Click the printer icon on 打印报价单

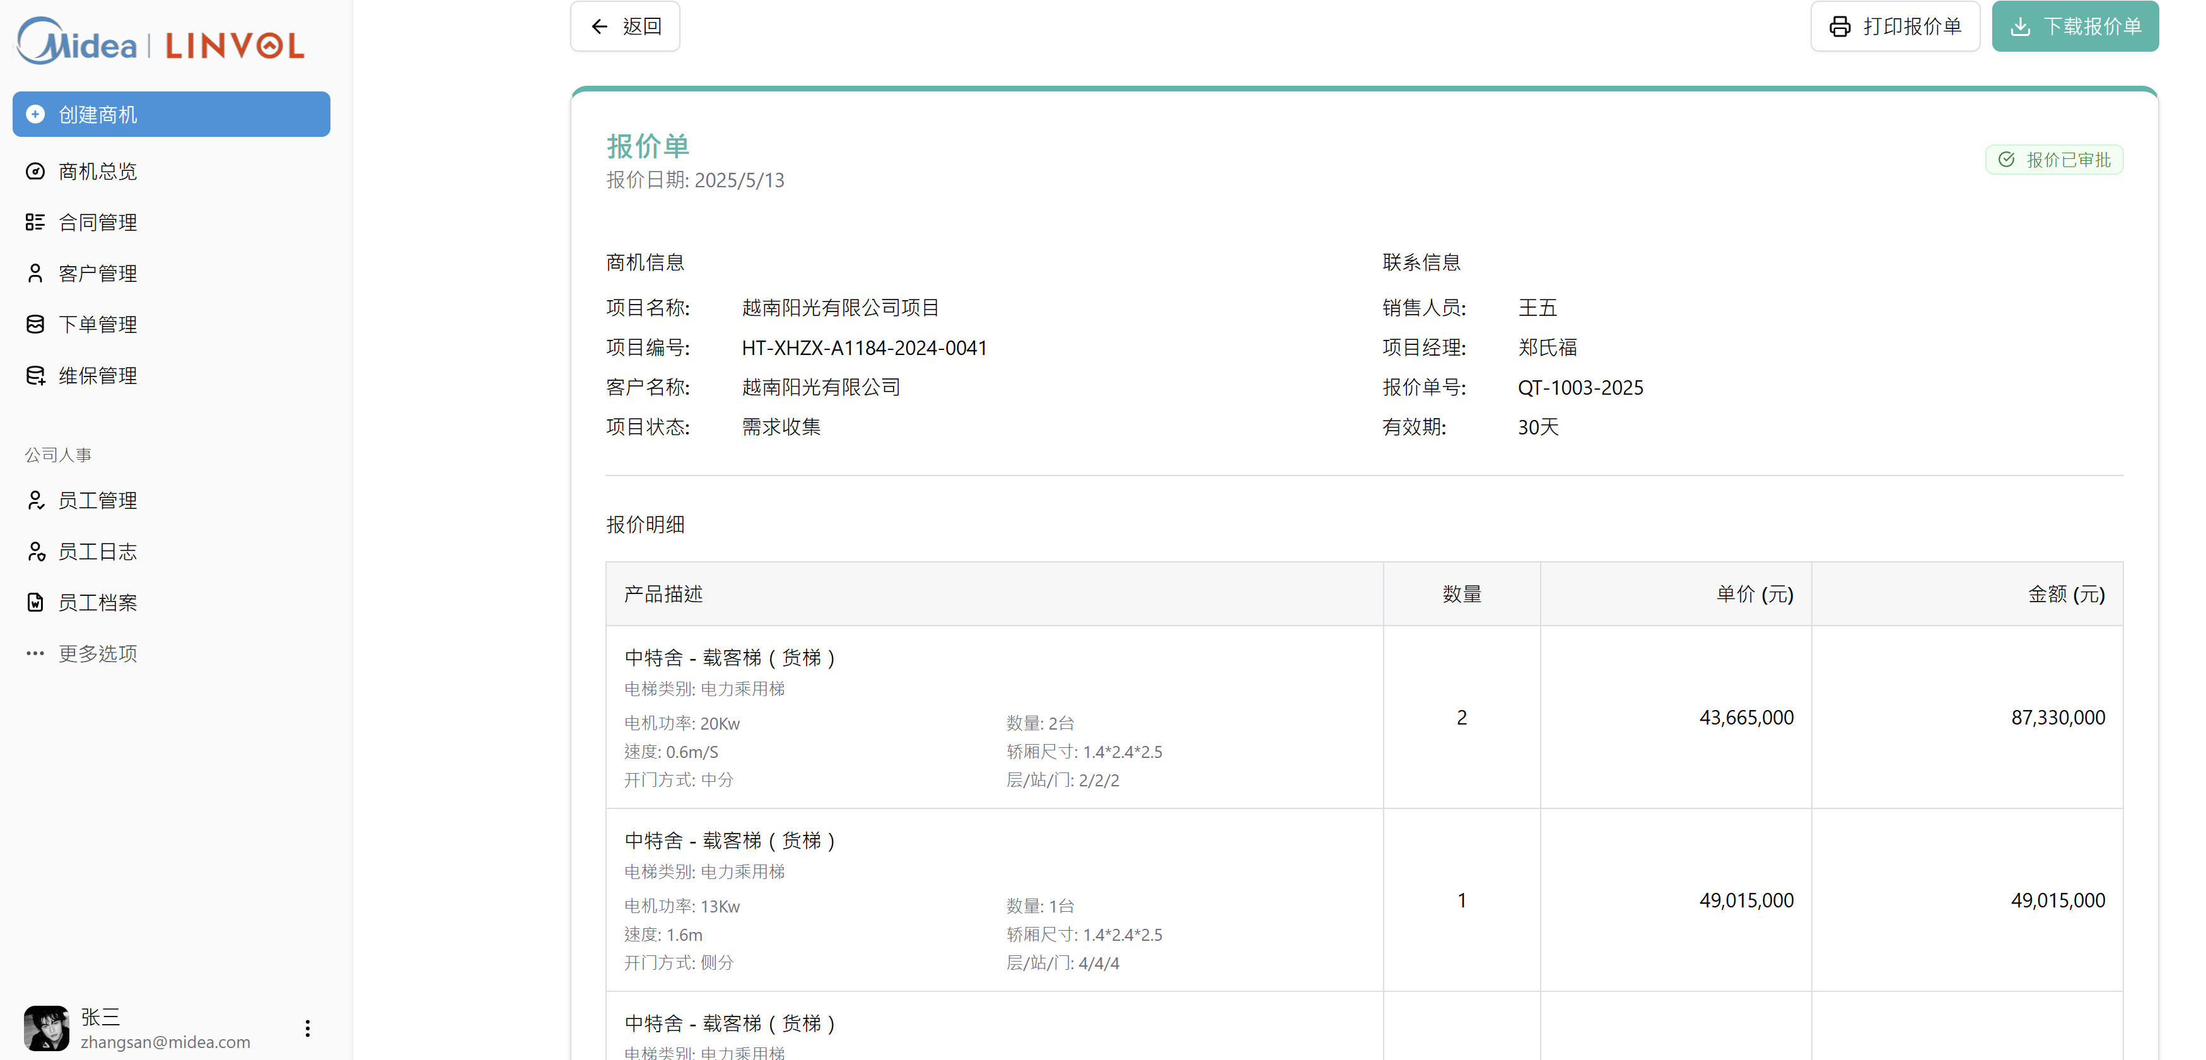point(1840,26)
